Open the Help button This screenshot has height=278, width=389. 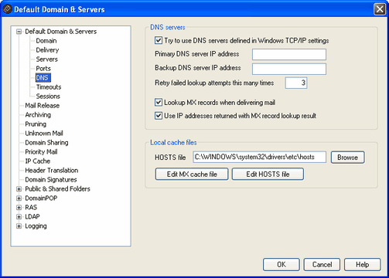[x=362, y=265]
